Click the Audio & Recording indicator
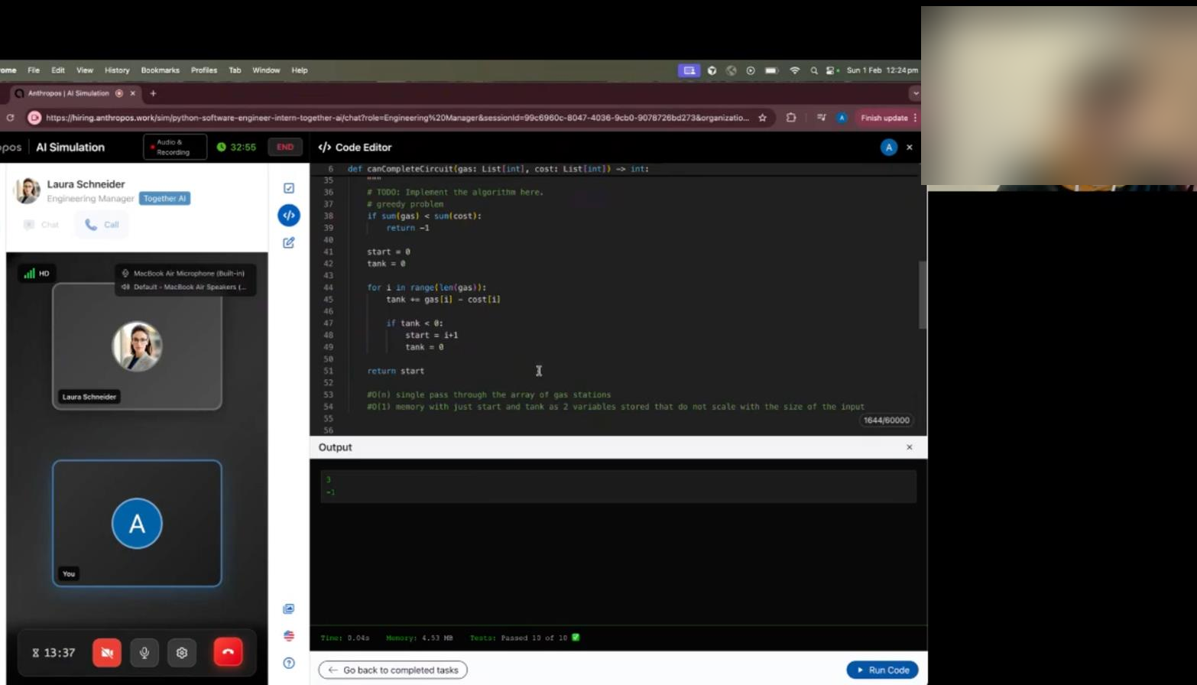This screenshot has height=685, width=1197. [175, 147]
